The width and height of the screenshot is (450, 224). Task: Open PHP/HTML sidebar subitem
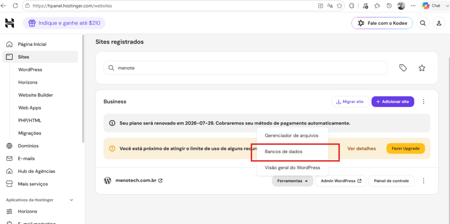pyautogui.click(x=30, y=121)
